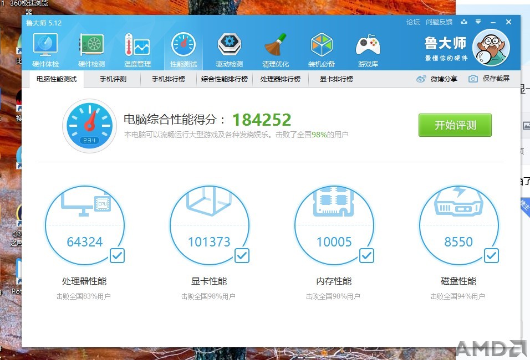Toggle 显卡性能 test checkbox

coord(242,256)
